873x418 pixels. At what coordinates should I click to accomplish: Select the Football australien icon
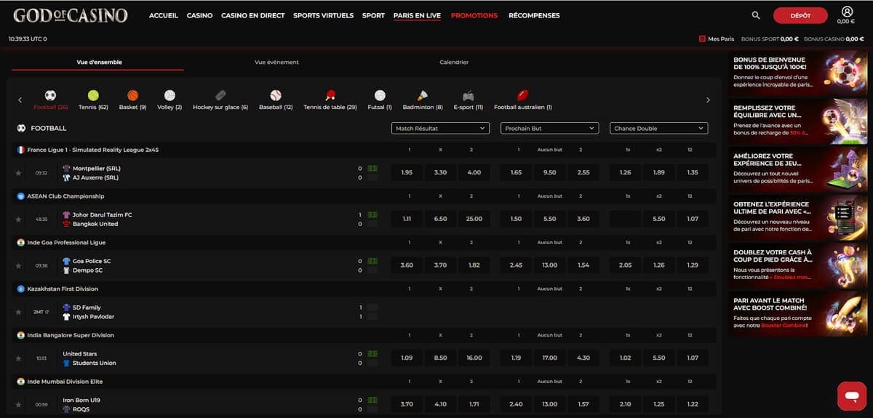click(522, 95)
